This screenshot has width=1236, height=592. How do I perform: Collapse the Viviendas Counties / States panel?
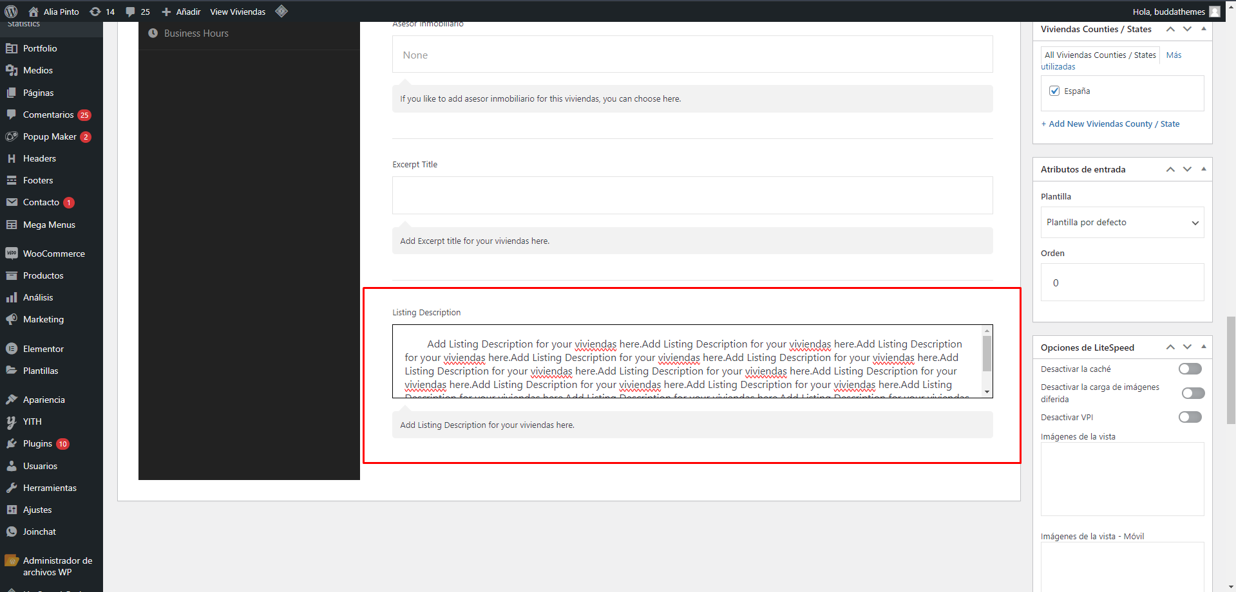(x=1203, y=29)
